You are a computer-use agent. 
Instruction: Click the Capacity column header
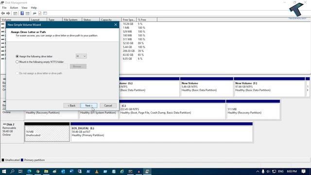(x=110, y=19)
